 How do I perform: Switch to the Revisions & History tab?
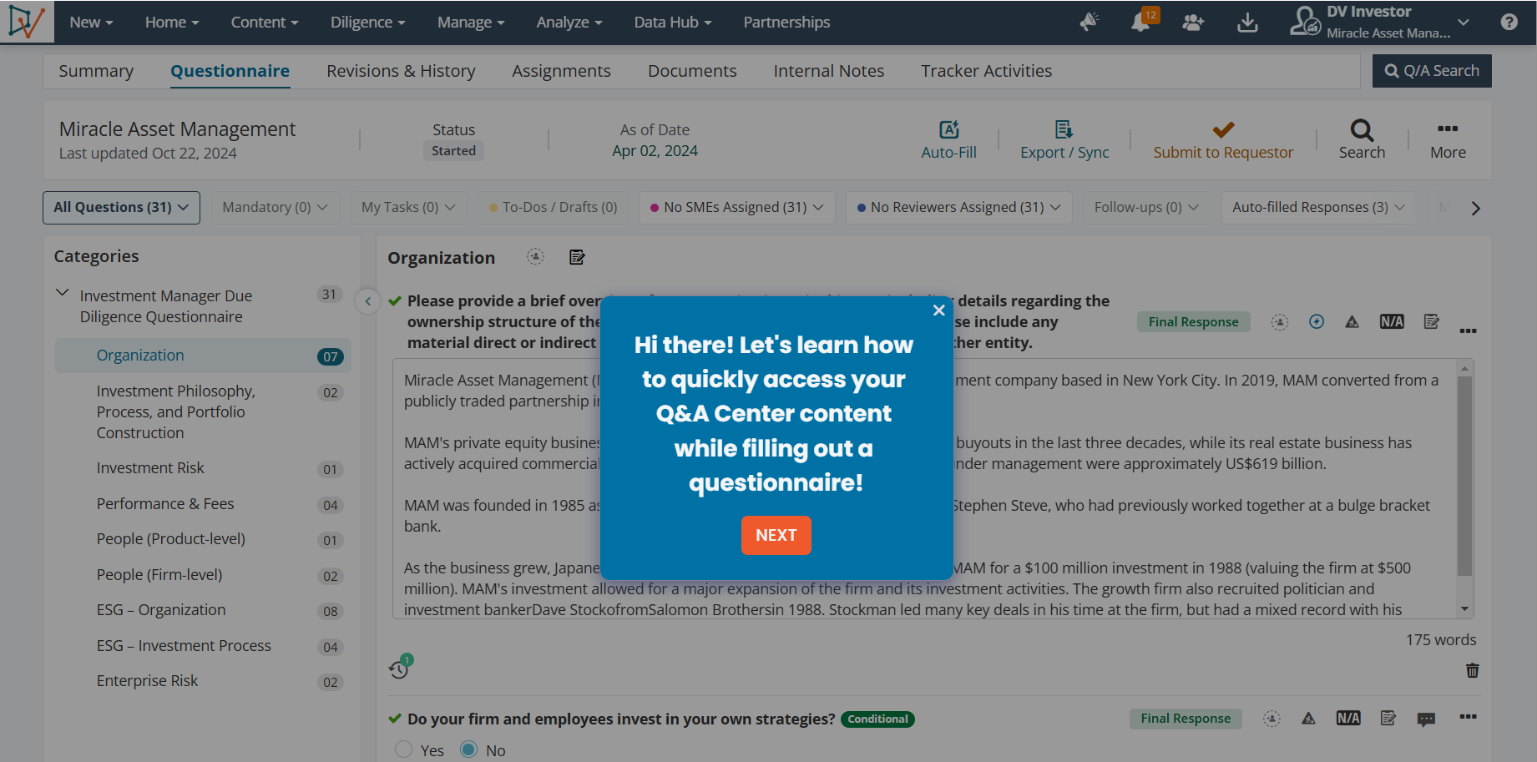click(401, 71)
